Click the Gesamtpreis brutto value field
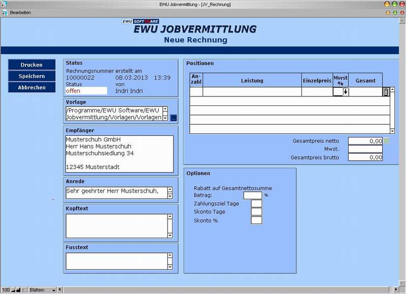406x294 pixels. coord(365,157)
